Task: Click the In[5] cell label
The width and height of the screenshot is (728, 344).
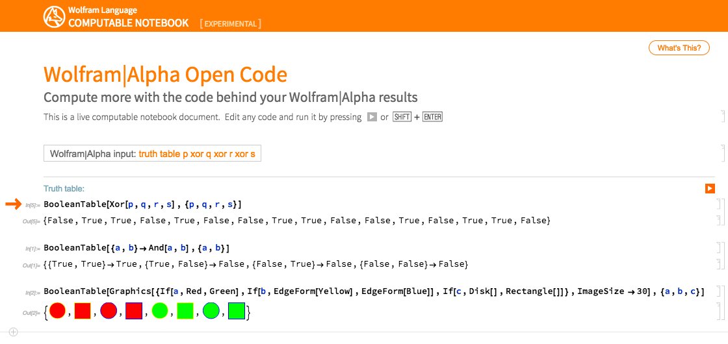Action: (33, 205)
